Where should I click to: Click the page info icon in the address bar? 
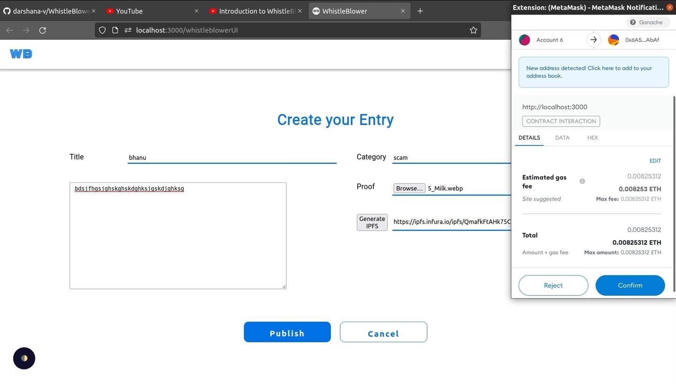pyautogui.click(x=115, y=30)
